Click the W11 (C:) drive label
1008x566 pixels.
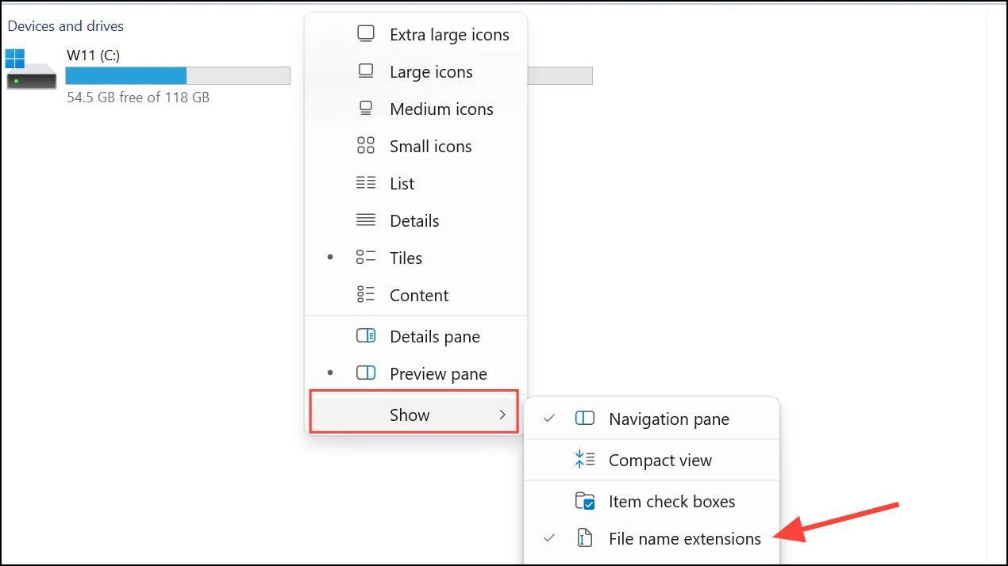[x=93, y=55]
